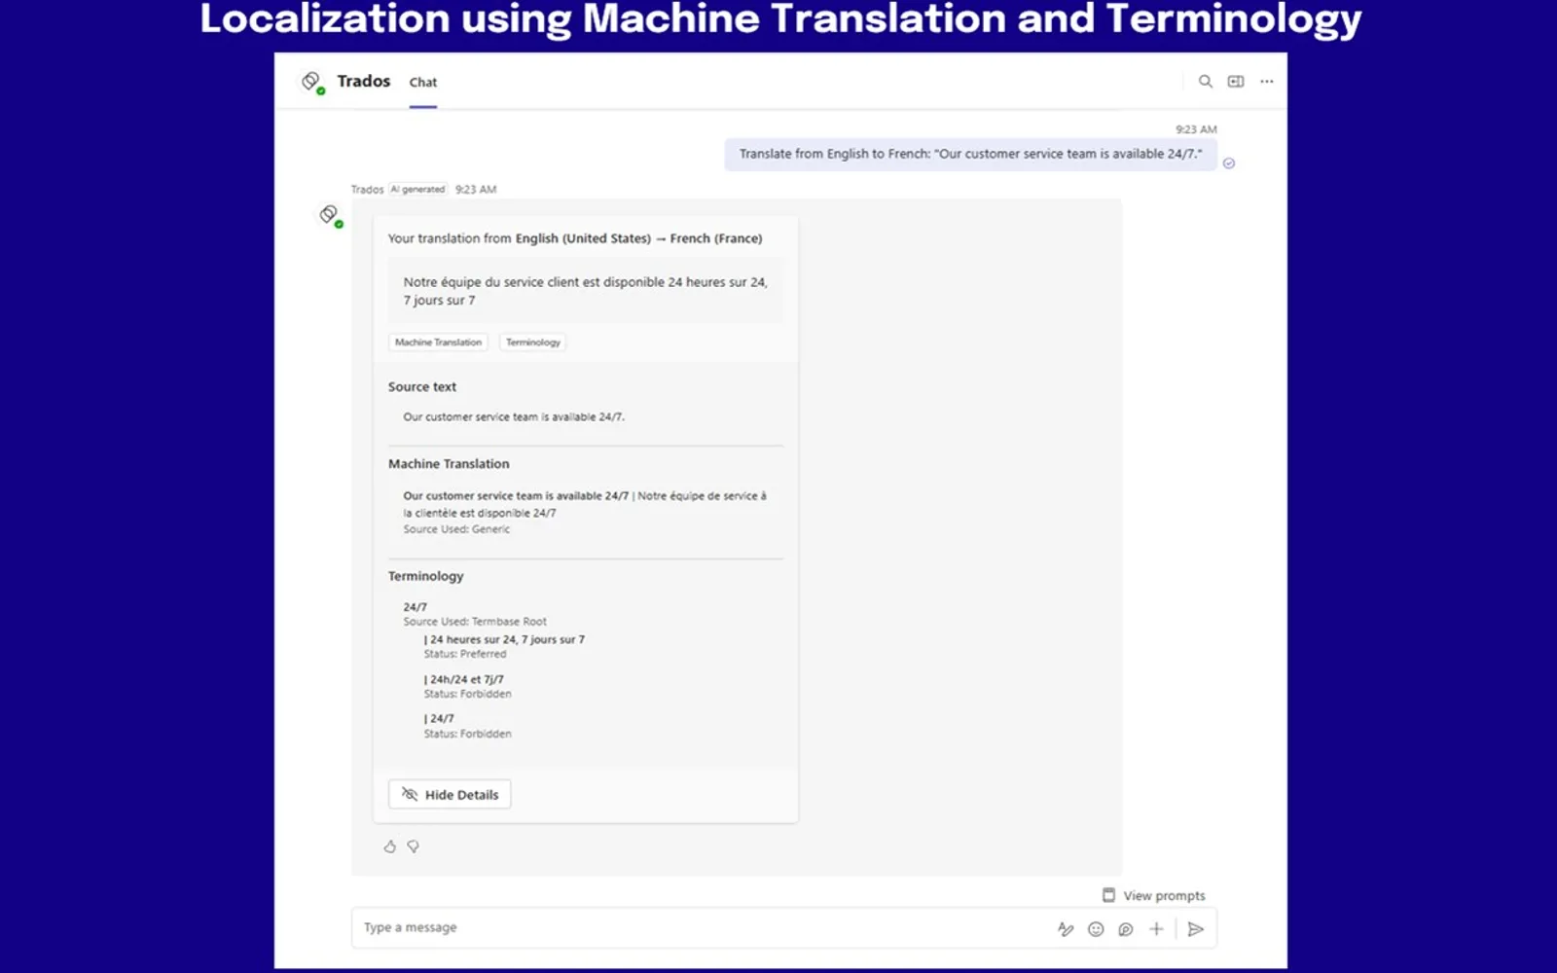1557x973 pixels.
Task: Click the Trados app avatar icon in header
Action: [x=312, y=82]
